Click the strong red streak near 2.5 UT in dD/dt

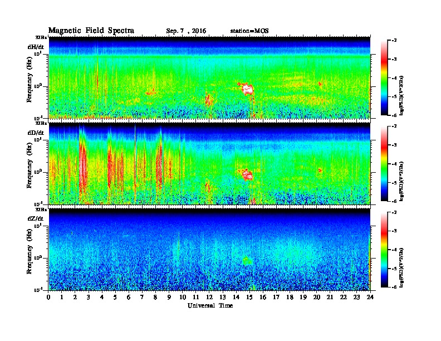pos(83,166)
